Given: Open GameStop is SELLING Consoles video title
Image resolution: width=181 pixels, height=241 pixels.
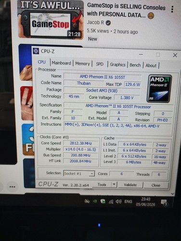Looking at the screenshot, I should point(126,11).
